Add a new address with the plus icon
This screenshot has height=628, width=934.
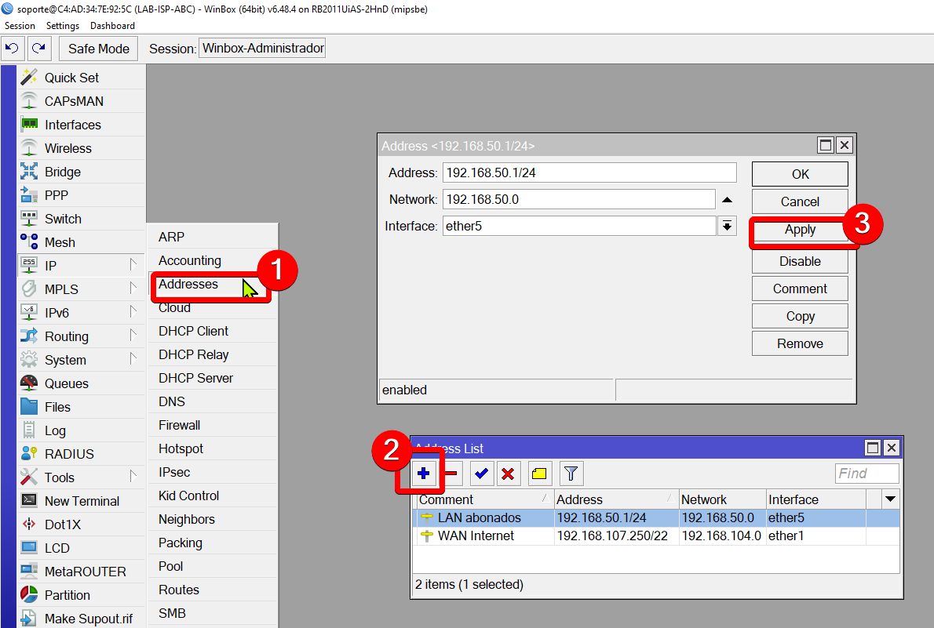(423, 473)
